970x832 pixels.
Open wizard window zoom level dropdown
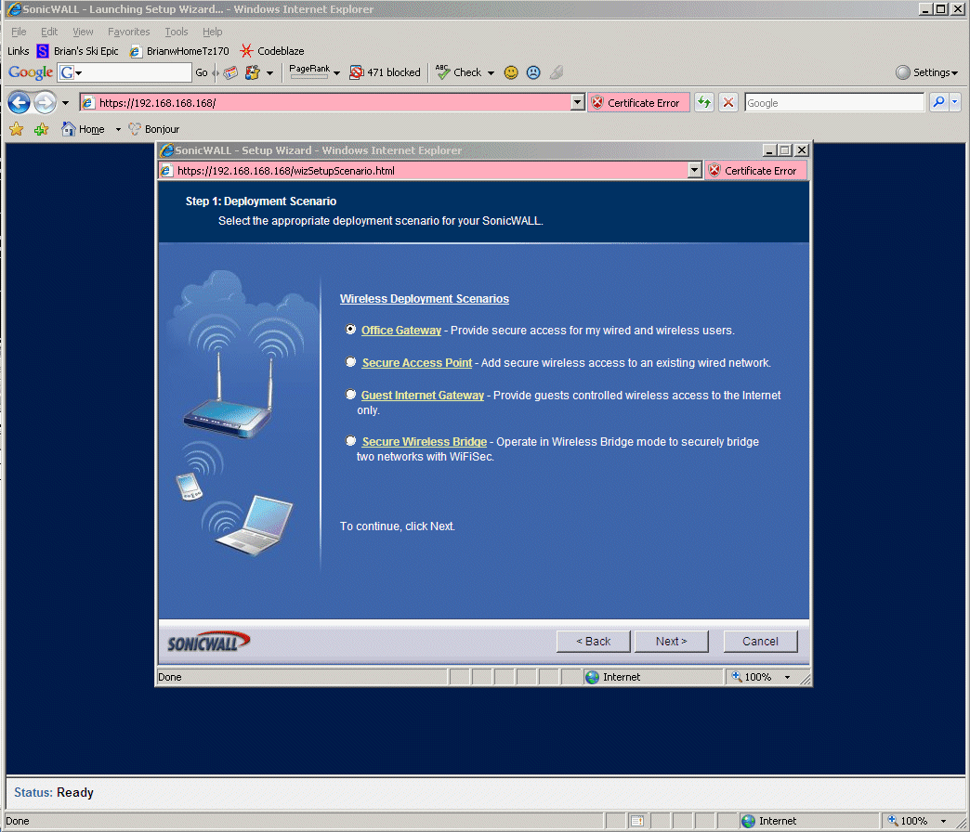788,678
